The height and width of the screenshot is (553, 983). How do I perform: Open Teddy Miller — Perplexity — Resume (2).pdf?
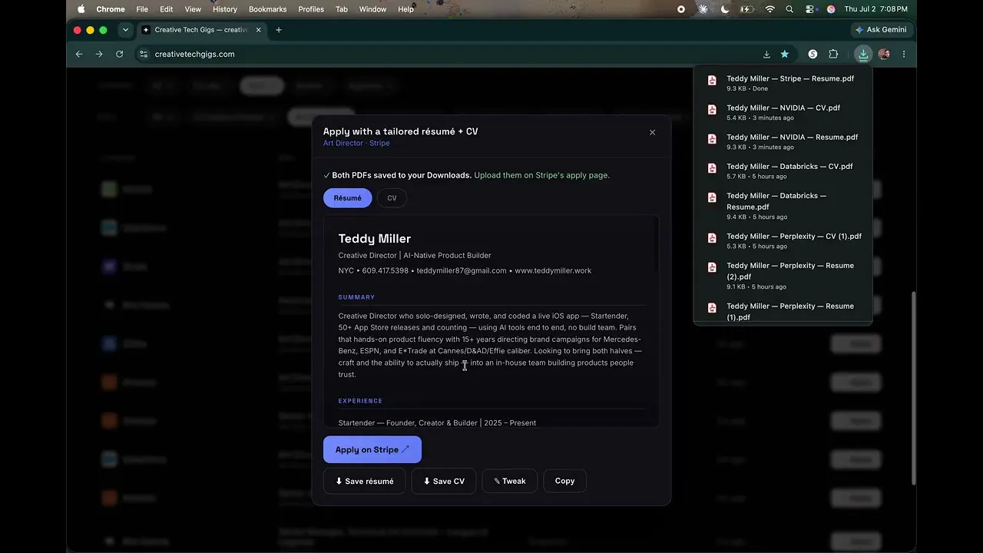point(783,276)
